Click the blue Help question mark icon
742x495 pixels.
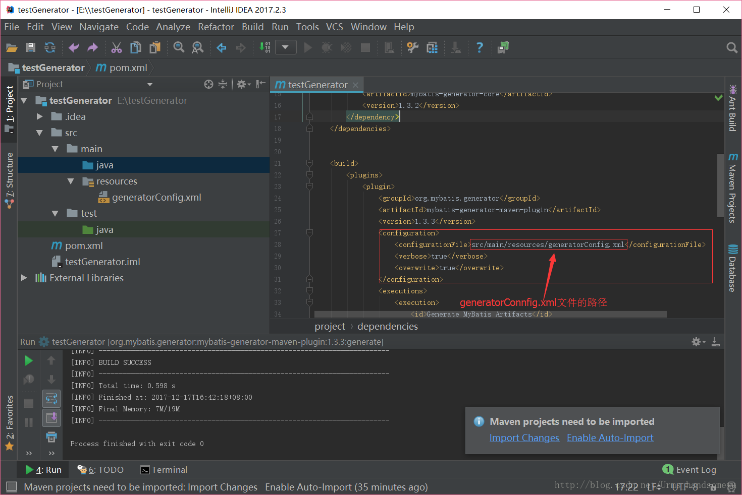click(480, 47)
